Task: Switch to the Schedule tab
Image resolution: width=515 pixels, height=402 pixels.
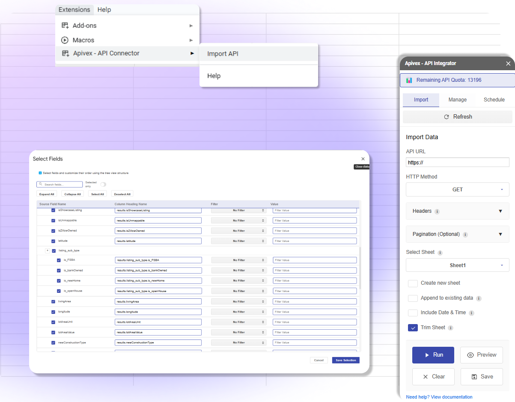Action: tap(494, 100)
